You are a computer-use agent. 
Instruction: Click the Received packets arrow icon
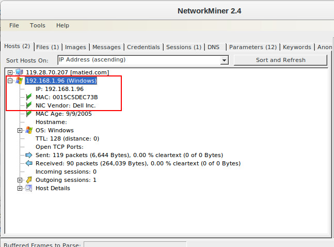pyautogui.click(x=29, y=163)
